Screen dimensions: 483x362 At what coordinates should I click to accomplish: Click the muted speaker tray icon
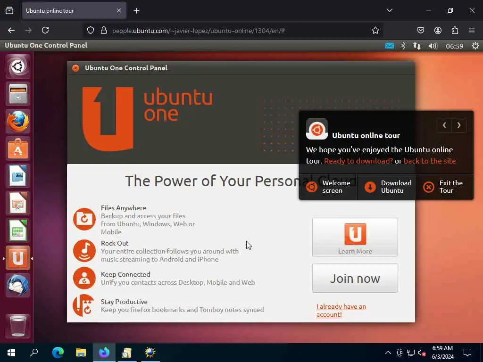(422, 353)
